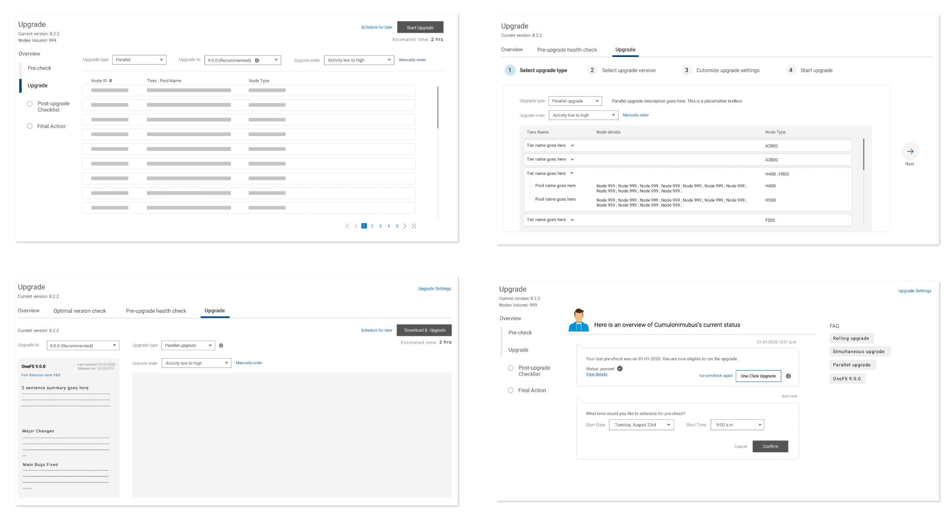Click info icon beside Parallel upgrade dropdown
This screenshot has height=525, width=951.
pos(221,345)
